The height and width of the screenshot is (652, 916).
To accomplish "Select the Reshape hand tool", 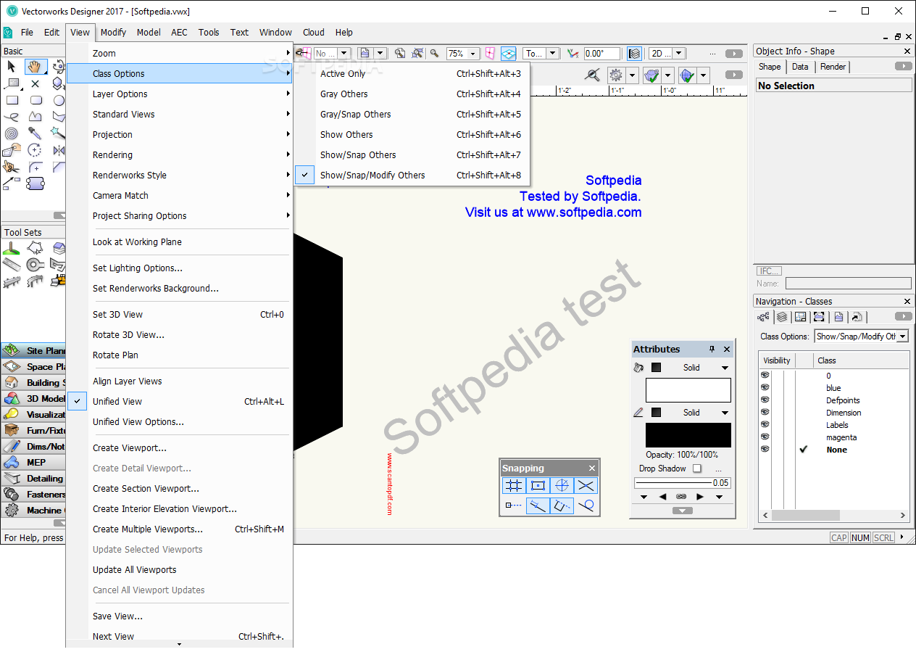I will [12, 150].
